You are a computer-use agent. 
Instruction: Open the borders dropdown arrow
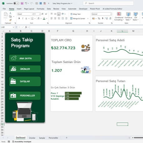click(x=35, y=18)
